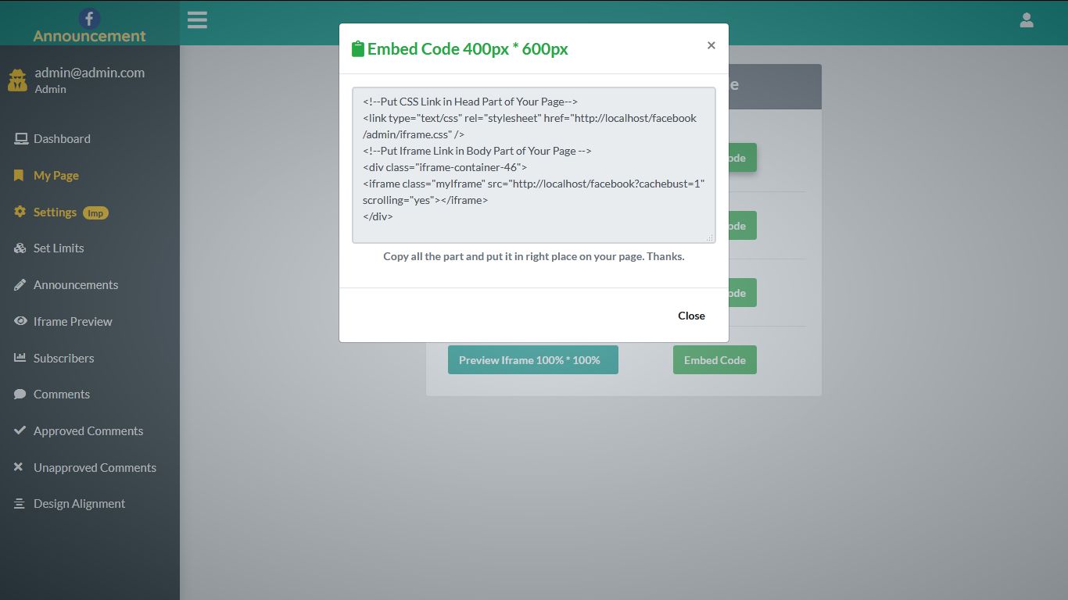Click the My Page bookmark icon
Viewport: 1068px width, 600px height.
coord(20,175)
